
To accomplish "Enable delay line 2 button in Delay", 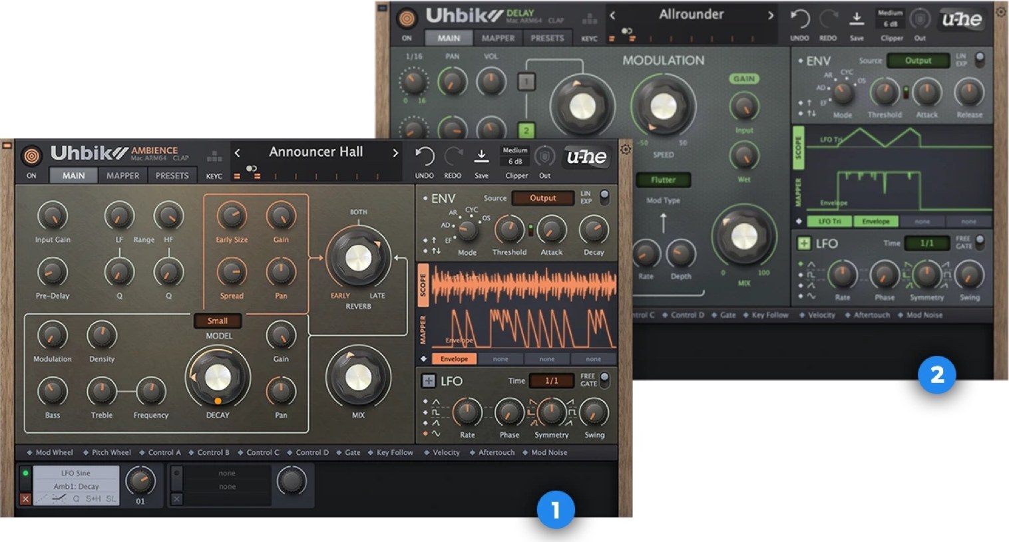I will pos(526,130).
